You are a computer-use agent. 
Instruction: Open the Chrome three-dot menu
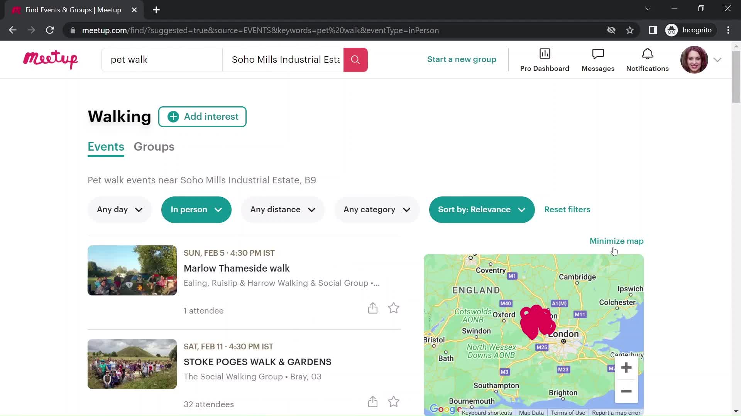[x=728, y=30]
